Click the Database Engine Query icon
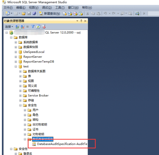Image resolution: width=159 pixels, height=155 pixels. 65,13
